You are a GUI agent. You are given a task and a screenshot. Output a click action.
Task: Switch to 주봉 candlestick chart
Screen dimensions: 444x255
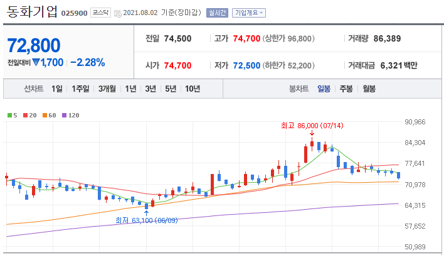coord(346,89)
